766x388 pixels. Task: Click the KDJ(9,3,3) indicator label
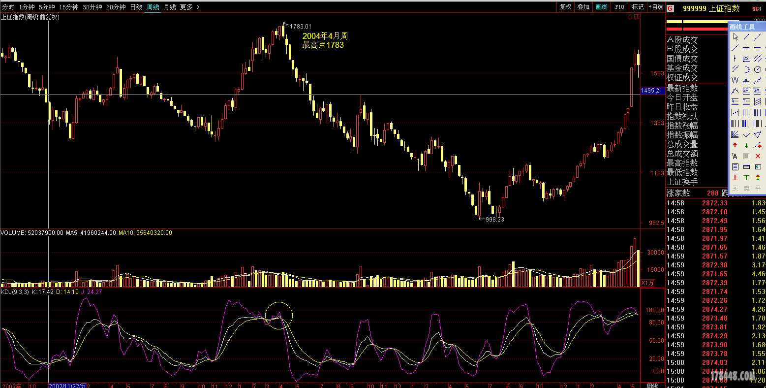[15, 291]
